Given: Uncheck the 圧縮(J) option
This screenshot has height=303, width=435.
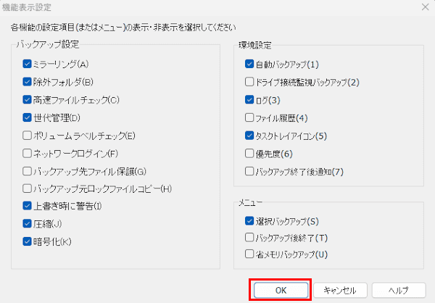Looking at the screenshot, I should pos(27,224).
